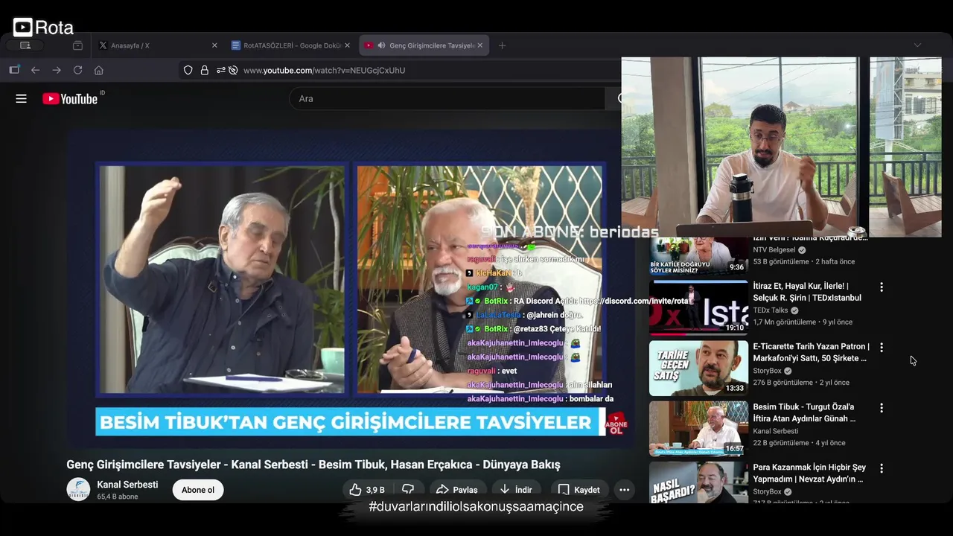Open thumbnail of 9:36 NTV Belgesel video
The height and width of the screenshot is (536, 953).
point(698,255)
